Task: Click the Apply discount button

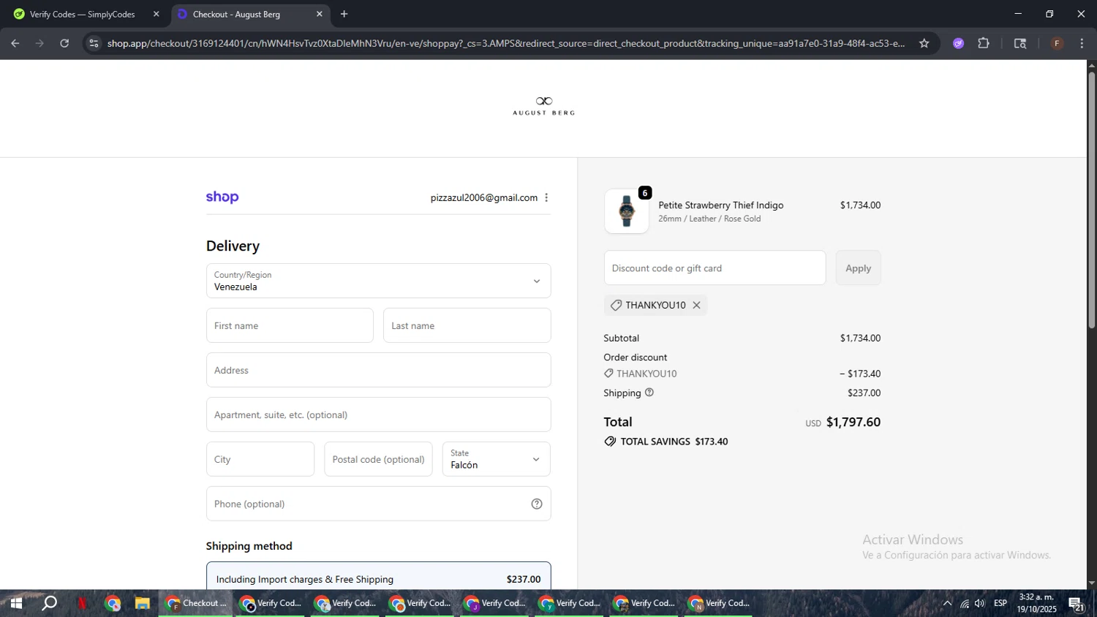Action: click(858, 268)
